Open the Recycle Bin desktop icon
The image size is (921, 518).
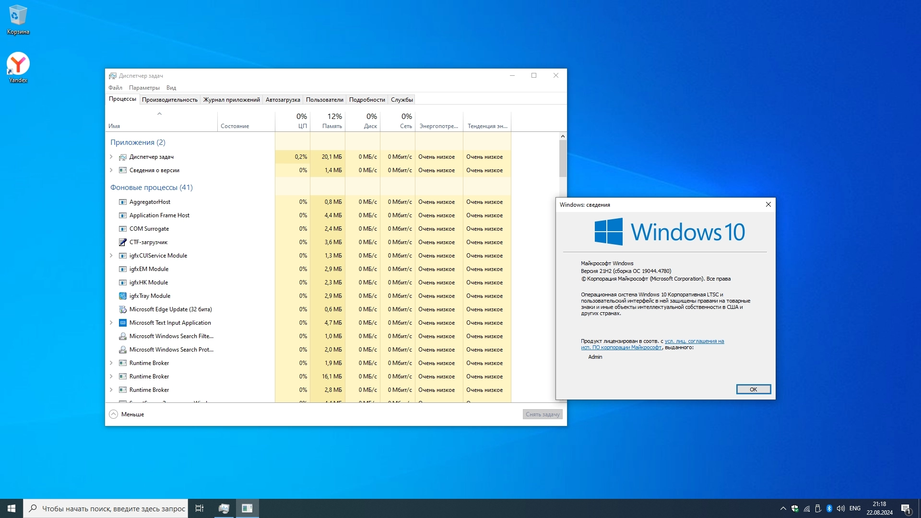click(x=18, y=15)
